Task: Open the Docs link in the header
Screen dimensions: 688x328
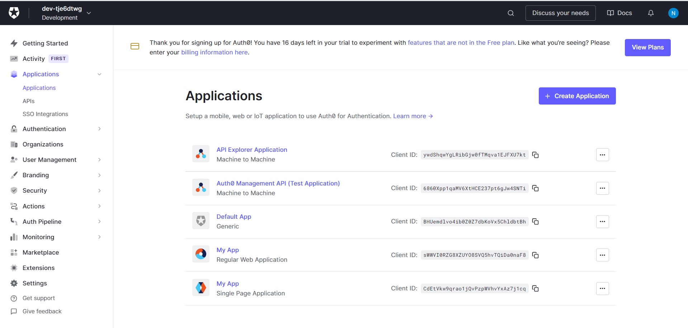Action: [619, 13]
